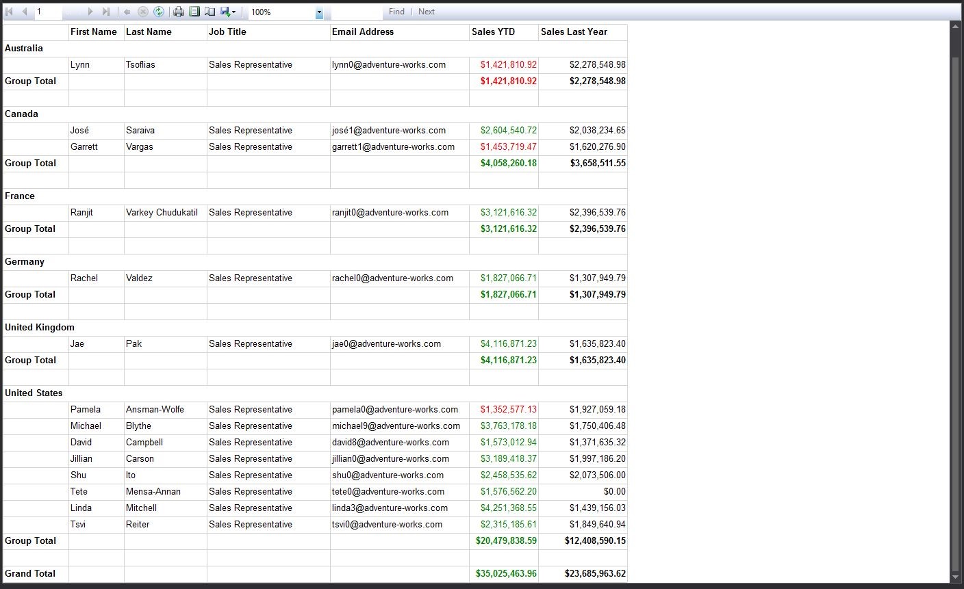Click the current page number field

[x=48, y=12]
